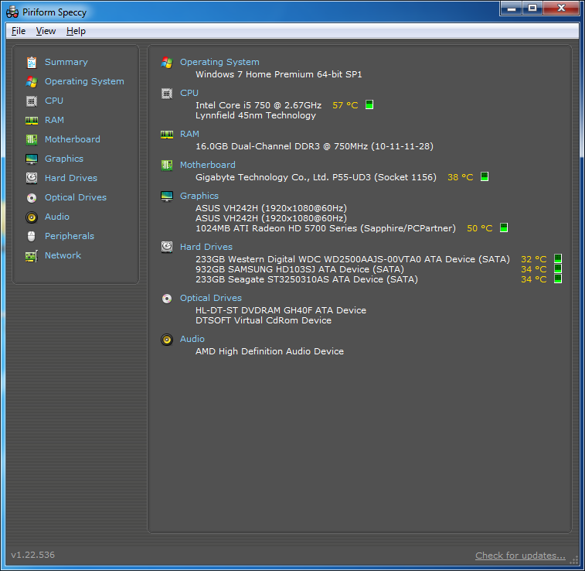Open Peripherals section from sidebar
Viewport: 585px width, 571px height.
(70, 237)
